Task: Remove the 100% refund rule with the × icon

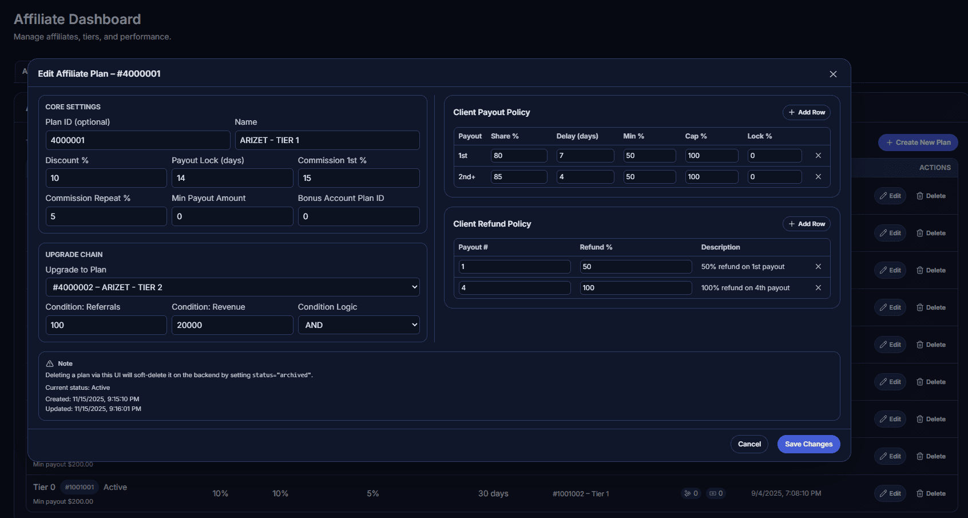Action: (x=818, y=287)
